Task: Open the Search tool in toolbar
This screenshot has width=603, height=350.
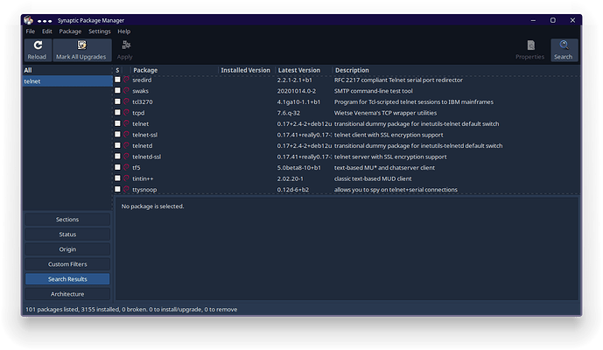Action: pos(563,50)
